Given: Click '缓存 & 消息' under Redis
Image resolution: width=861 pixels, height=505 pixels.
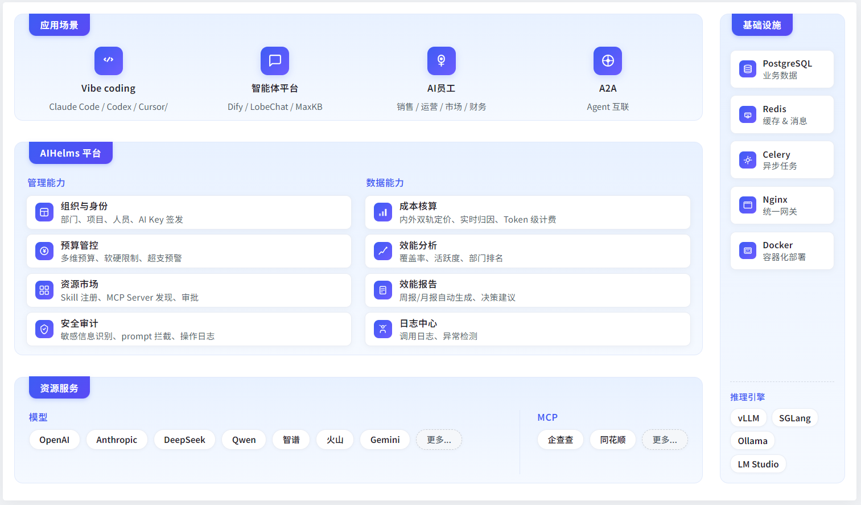Looking at the screenshot, I should 785,121.
